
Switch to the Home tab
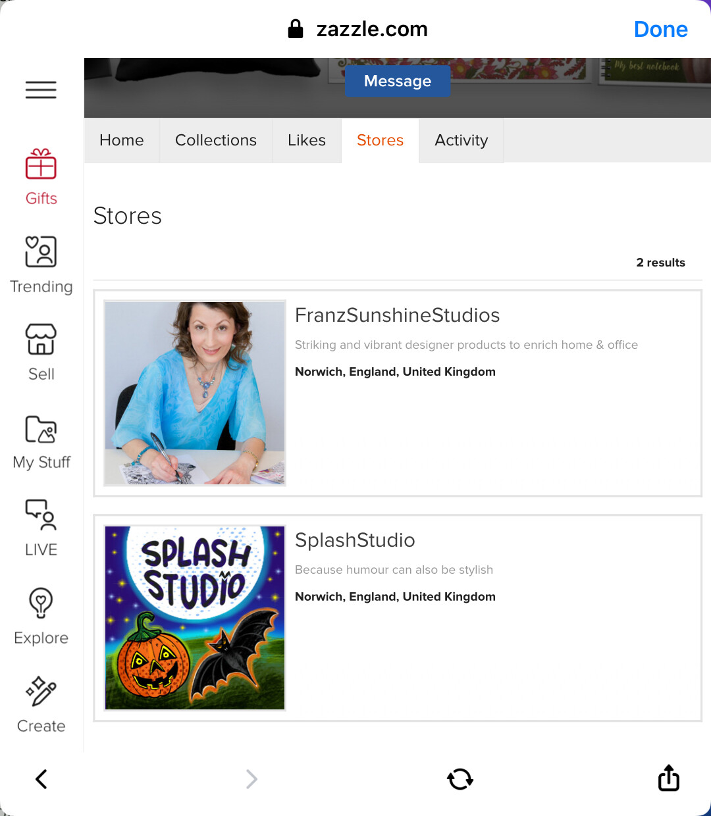(122, 140)
